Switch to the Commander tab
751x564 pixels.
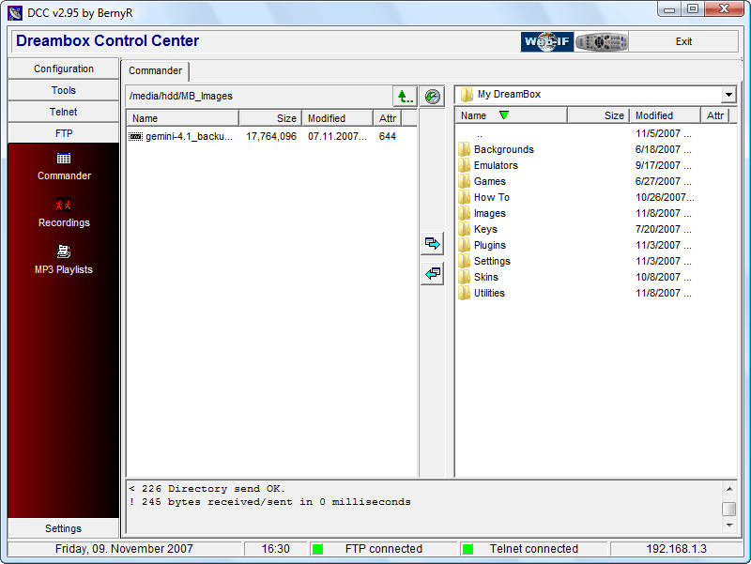click(x=155, y=71)
